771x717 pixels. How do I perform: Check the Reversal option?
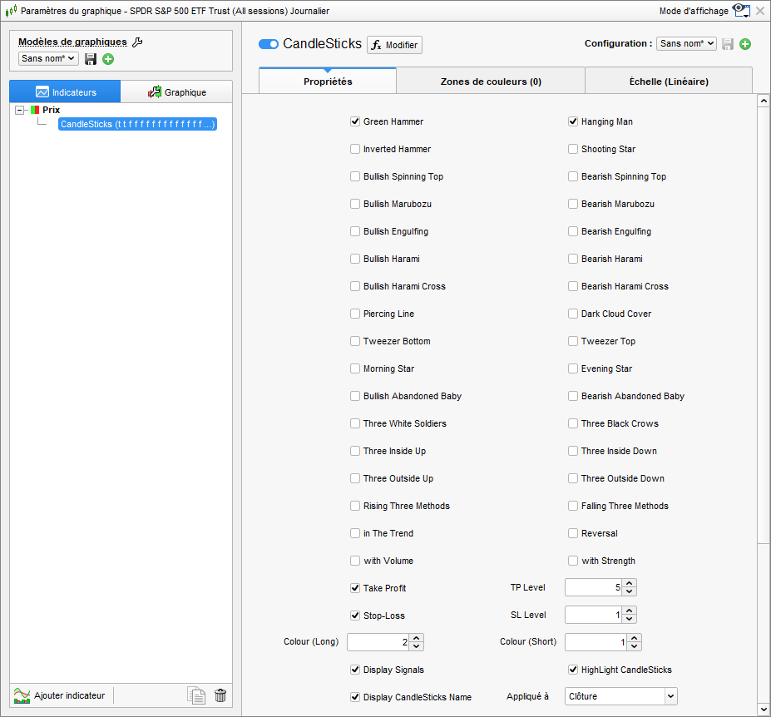point(573,533)
